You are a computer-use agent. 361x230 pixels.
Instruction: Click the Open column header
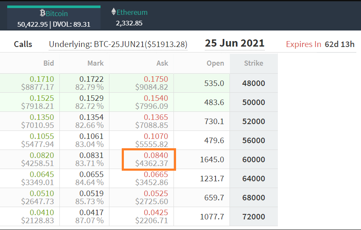pos(215,63)
